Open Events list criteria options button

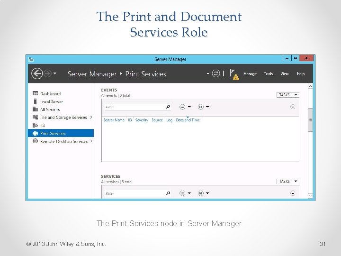185,107
